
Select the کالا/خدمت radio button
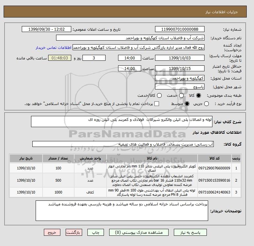[159, 95]
